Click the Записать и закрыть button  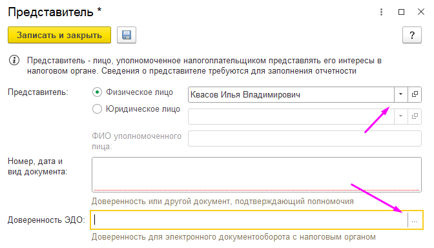click(x=59, y=35)
